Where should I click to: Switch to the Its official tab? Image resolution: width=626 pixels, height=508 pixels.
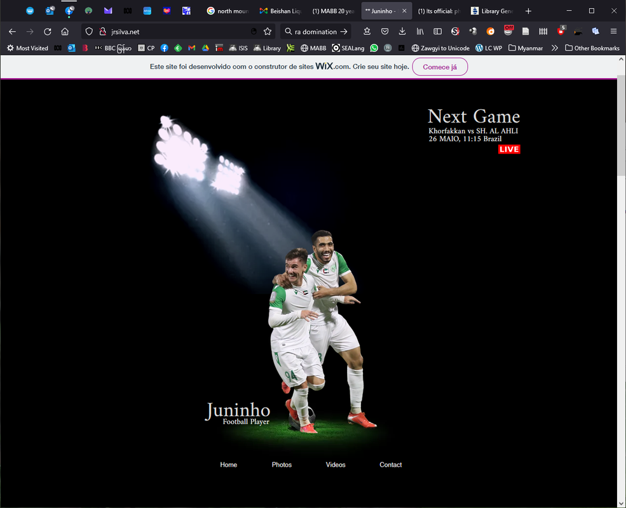click(439, 11)
